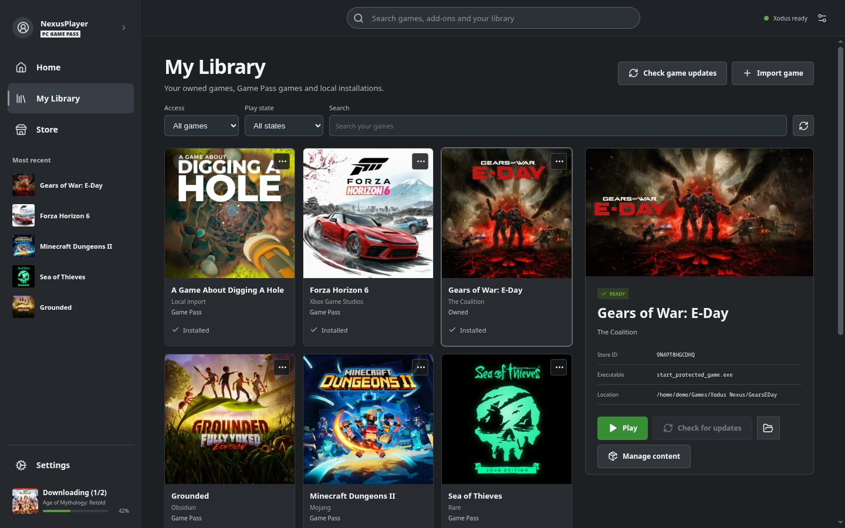Open options menu for Gears of War: E-Day card
The height and width of the screenshot is (528, 845).
click(x=559, y=161)
